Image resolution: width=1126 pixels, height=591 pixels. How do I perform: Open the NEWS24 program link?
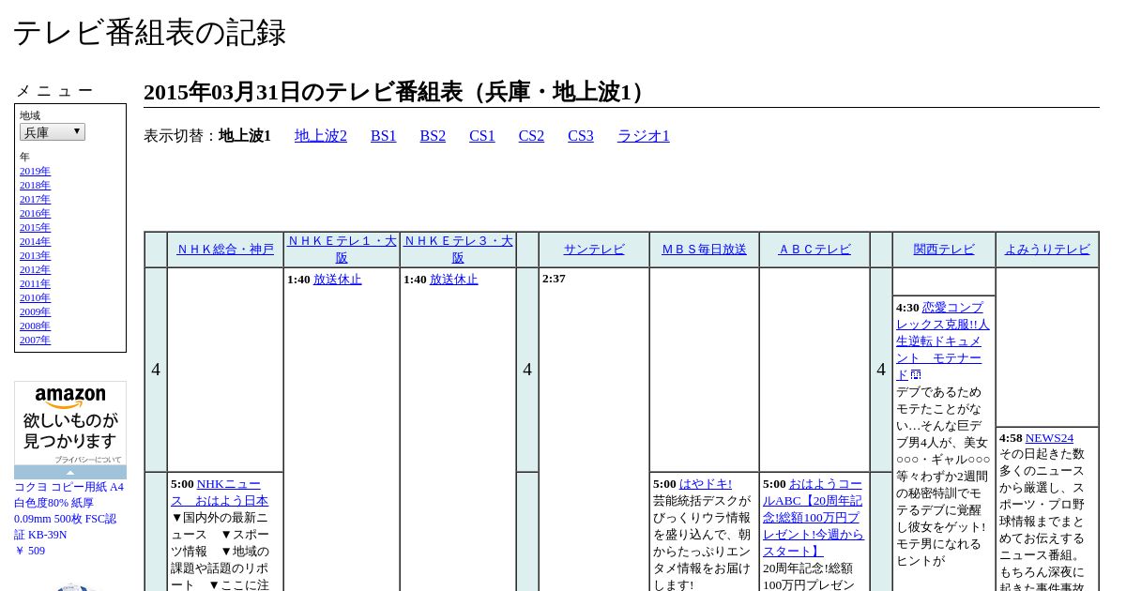(1049, 438)
